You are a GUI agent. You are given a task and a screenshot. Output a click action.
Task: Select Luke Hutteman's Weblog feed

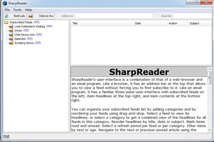[x=30, y=26]
